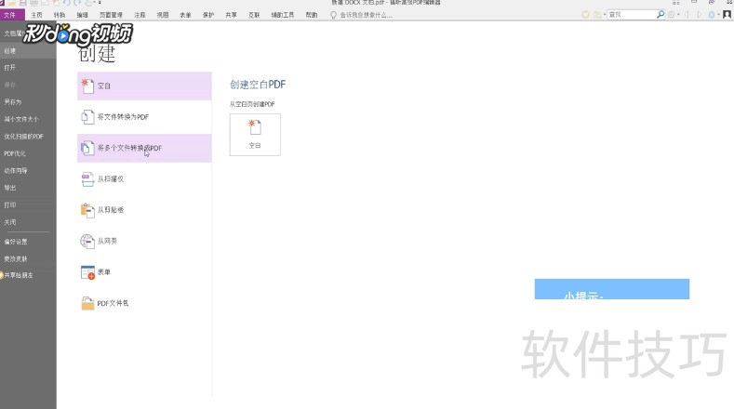
Task: Switch to the 页面管理 ribbon tab
Action: (112, 15)
